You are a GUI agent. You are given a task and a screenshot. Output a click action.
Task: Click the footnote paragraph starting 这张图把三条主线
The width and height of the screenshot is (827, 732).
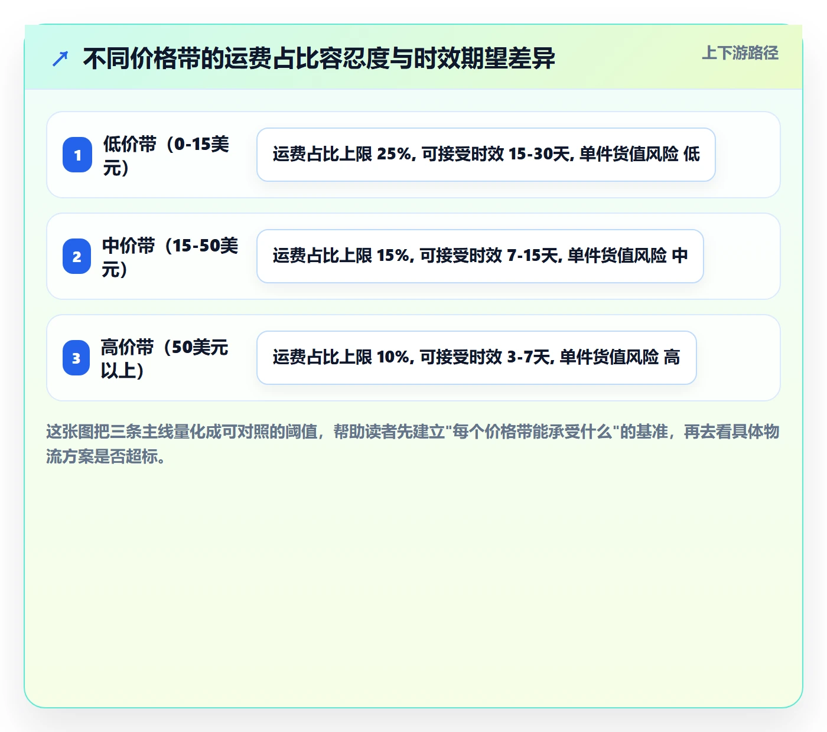pos(413,444)
